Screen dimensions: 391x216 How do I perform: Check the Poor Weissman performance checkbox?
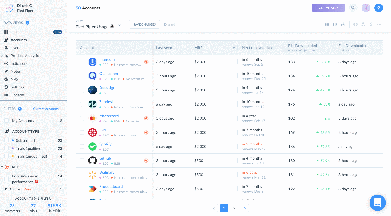tap(7, 179)
